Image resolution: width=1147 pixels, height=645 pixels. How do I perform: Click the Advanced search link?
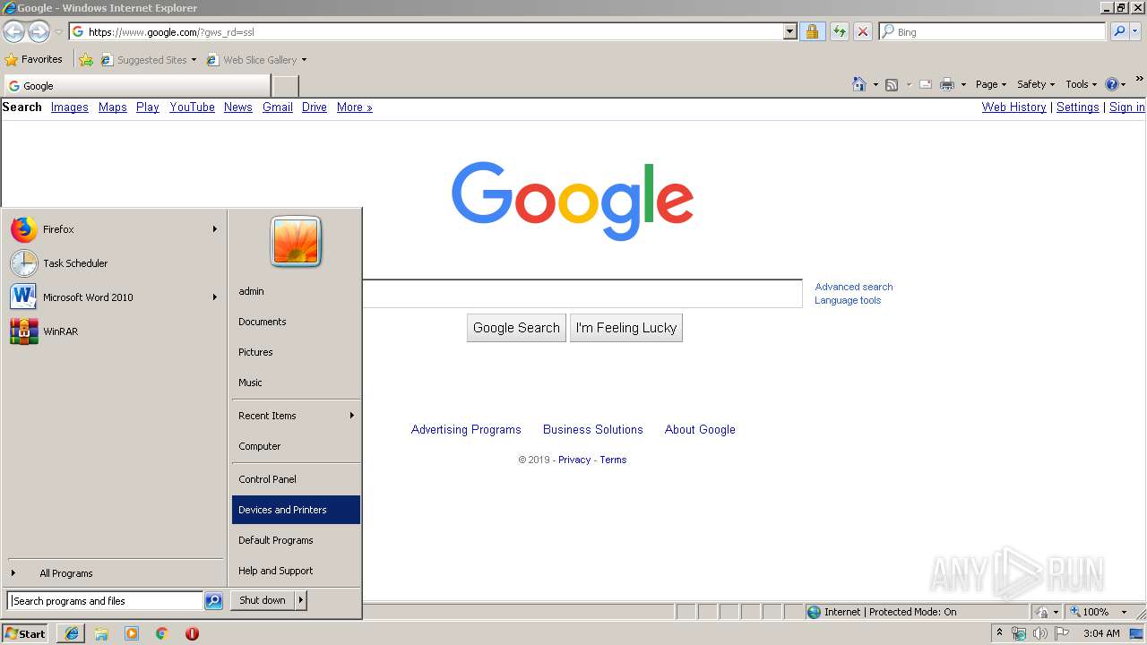(x=854, y=287)
